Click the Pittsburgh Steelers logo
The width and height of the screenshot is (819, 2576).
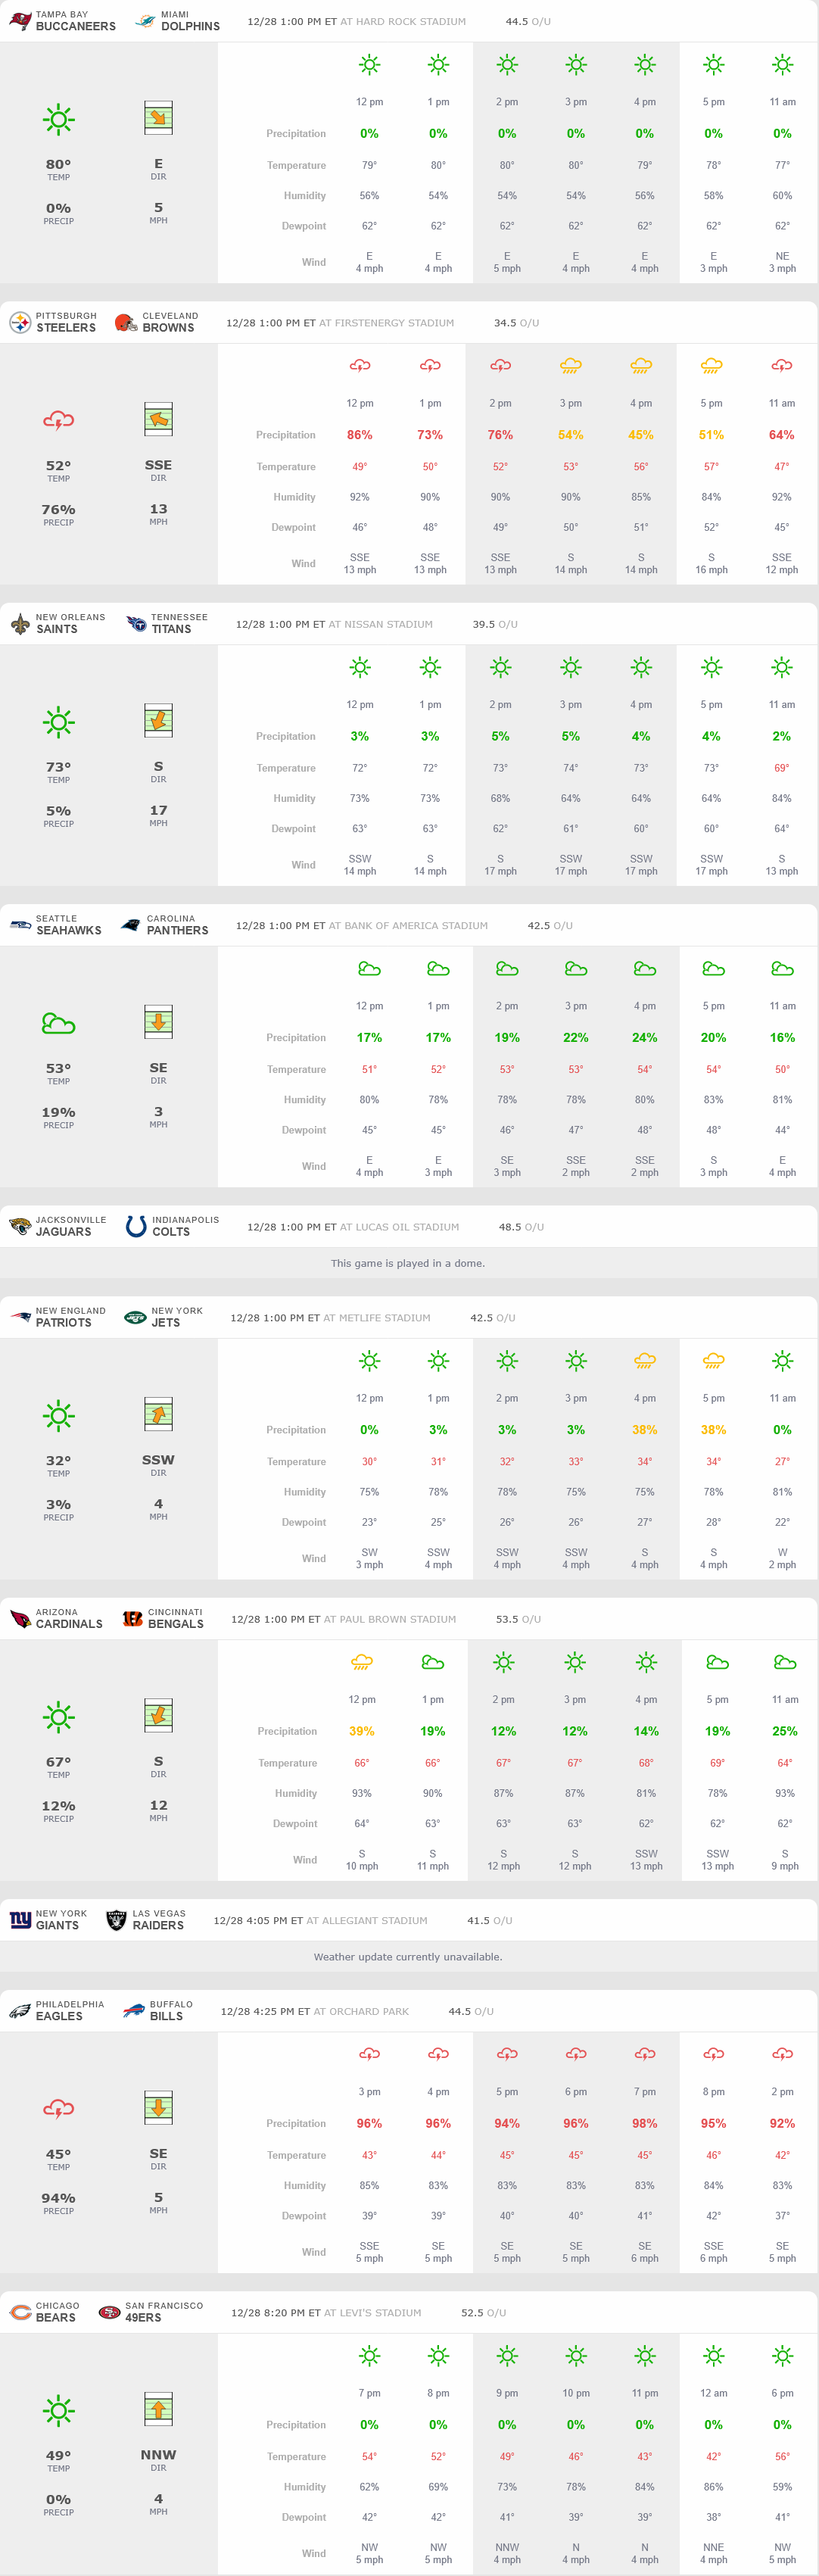click(x=20, y=322)
